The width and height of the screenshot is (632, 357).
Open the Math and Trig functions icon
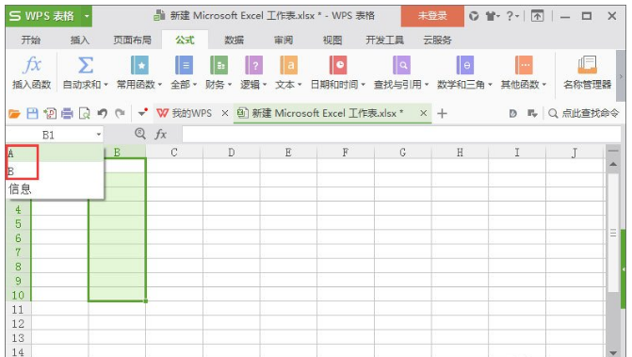tap(464, 65)
